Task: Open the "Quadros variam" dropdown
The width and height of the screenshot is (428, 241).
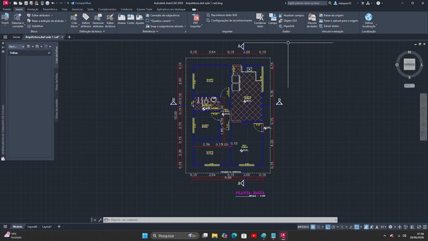Action: (173, 21)
